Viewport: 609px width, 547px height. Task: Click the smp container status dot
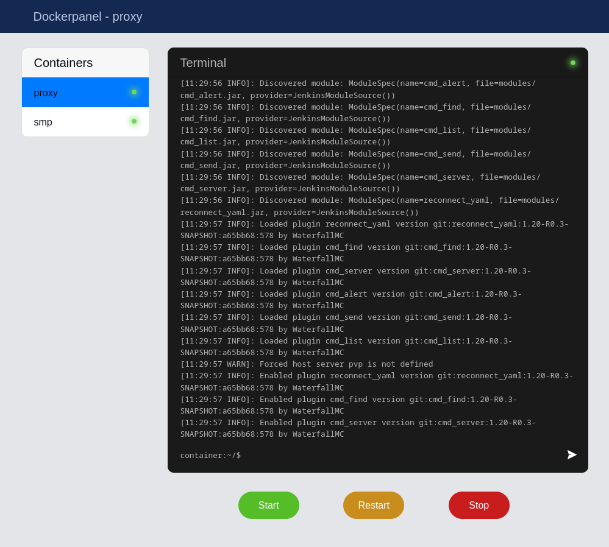(134, 121)
